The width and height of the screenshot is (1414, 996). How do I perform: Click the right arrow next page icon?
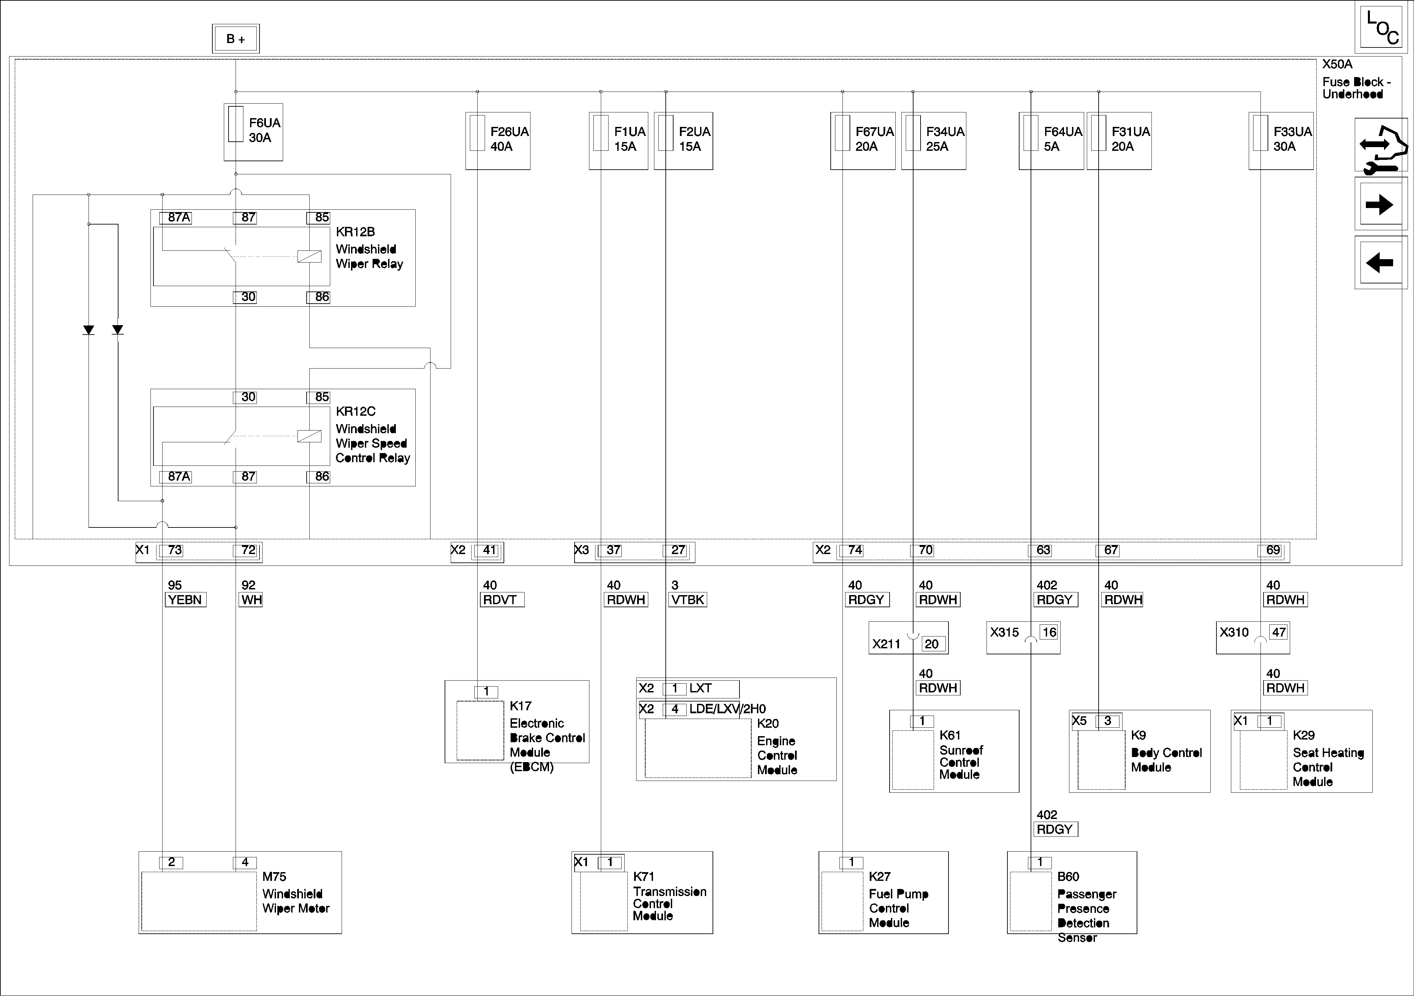(1381, 204)
